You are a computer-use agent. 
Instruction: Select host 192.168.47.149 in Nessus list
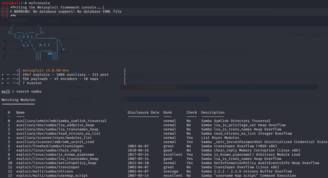click(80, 87)
